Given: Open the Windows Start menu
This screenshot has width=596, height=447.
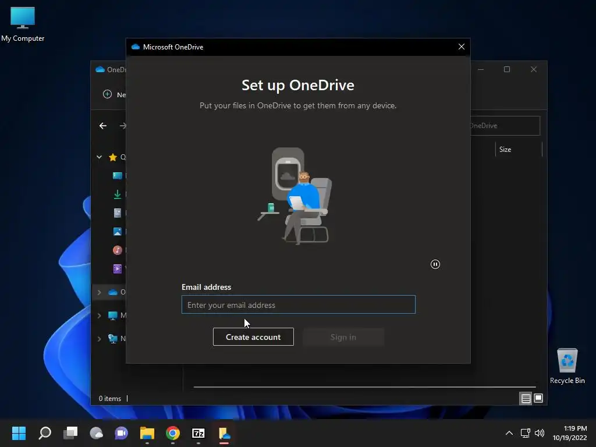Looking at the screenshot, I should click(x=19, y=433).
